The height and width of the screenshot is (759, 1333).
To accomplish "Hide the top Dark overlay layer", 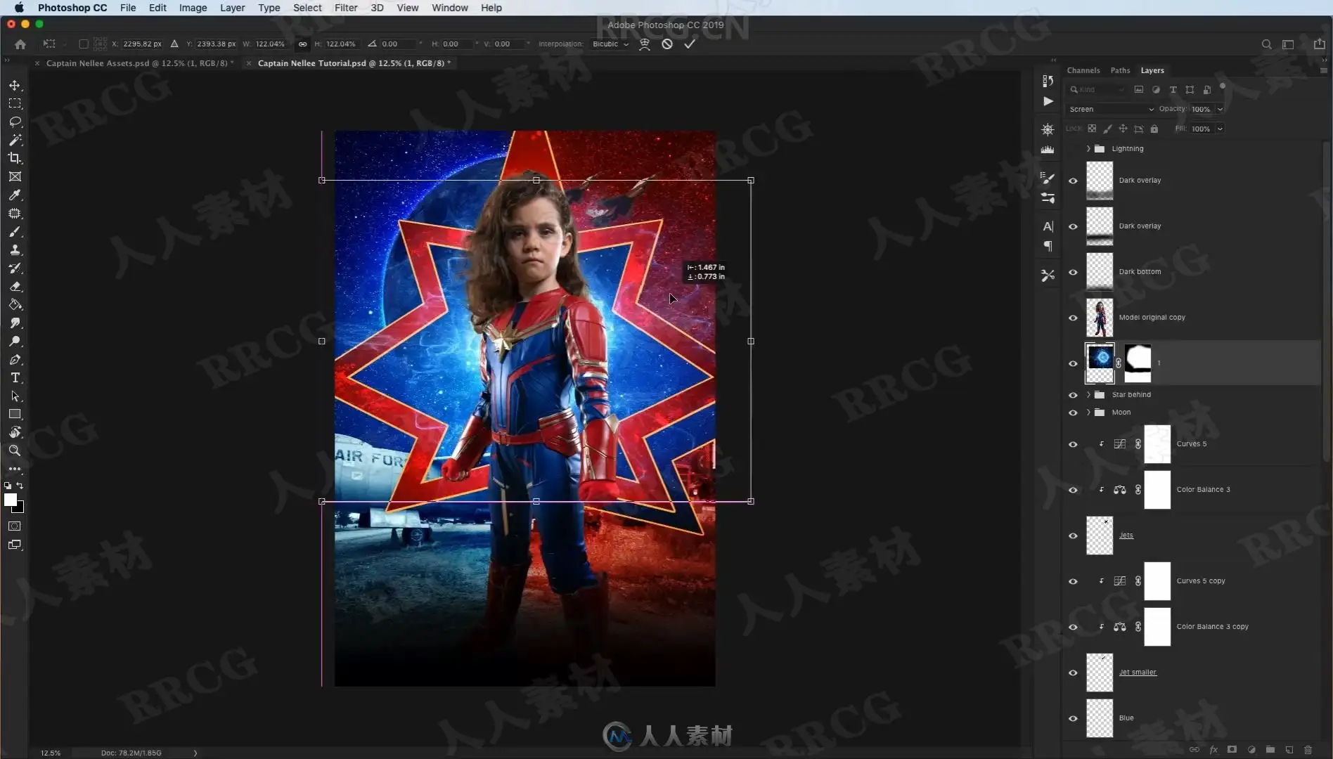I will pyautogui.click(x=1073, y=181).
